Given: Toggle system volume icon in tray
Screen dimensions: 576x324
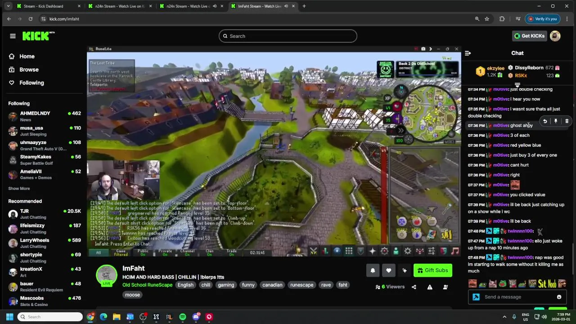Looking at the screenshot, I should (544, 317).
